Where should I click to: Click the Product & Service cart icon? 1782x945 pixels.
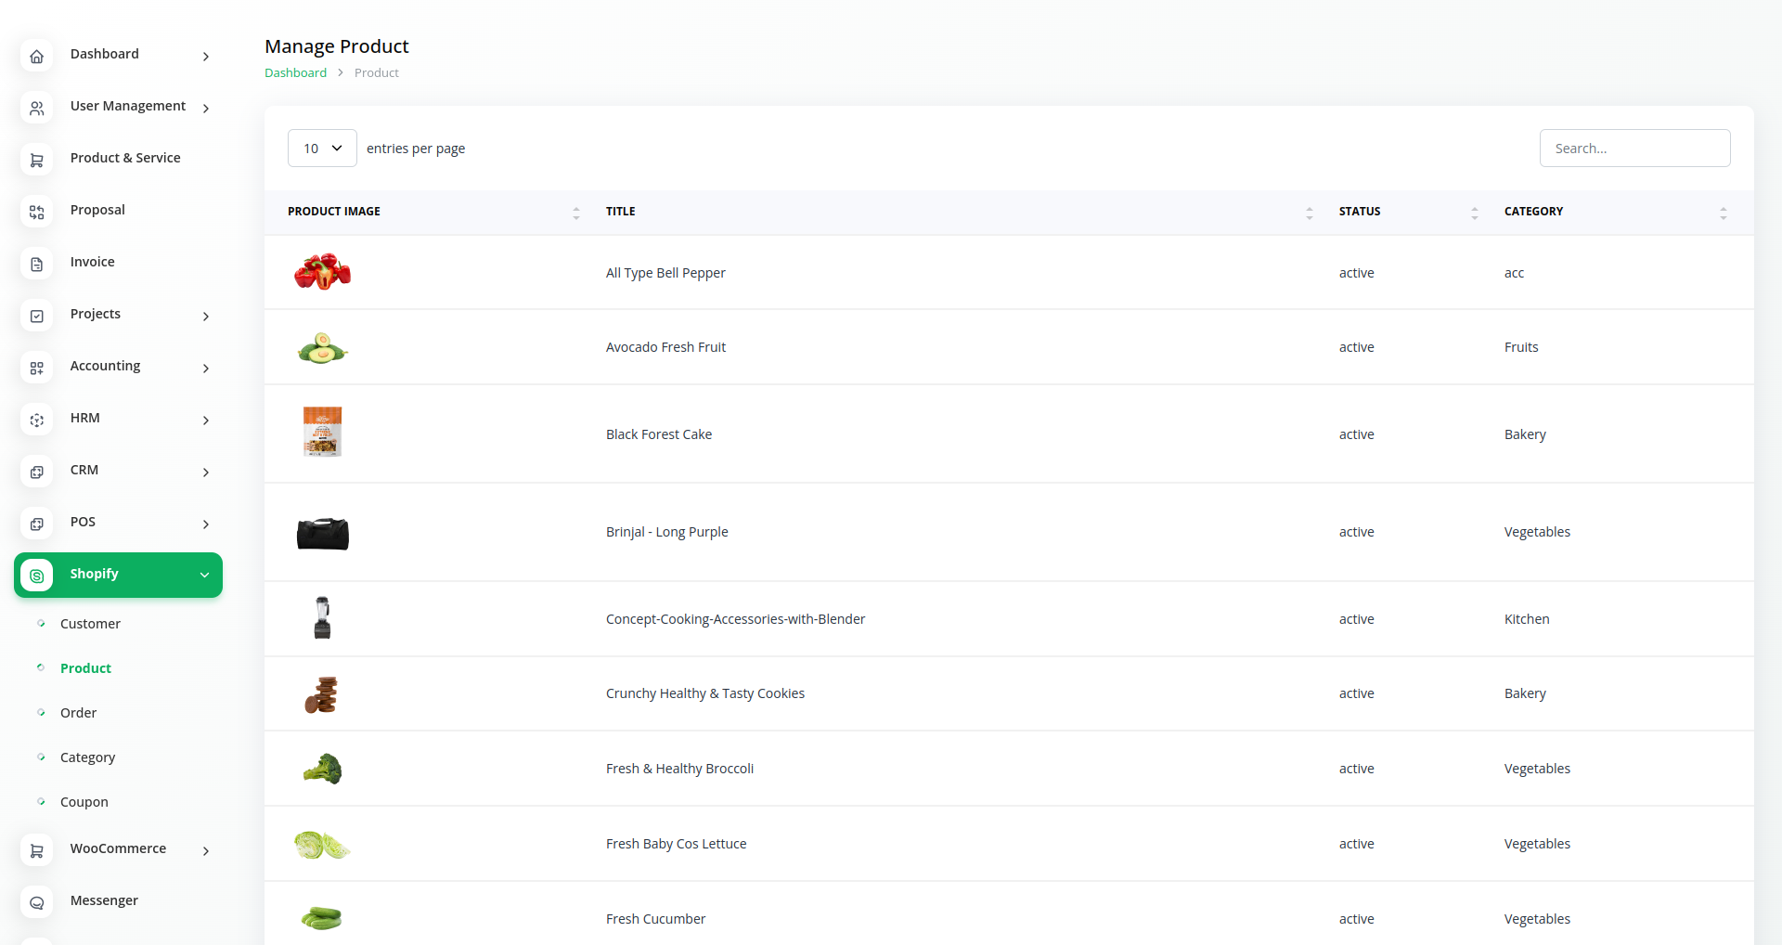tap(36, 161)
